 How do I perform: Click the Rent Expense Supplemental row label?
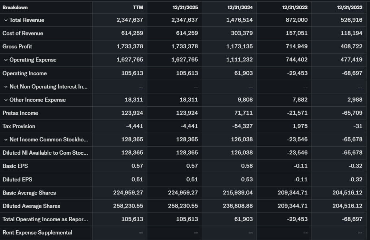[x=37, y=233]
